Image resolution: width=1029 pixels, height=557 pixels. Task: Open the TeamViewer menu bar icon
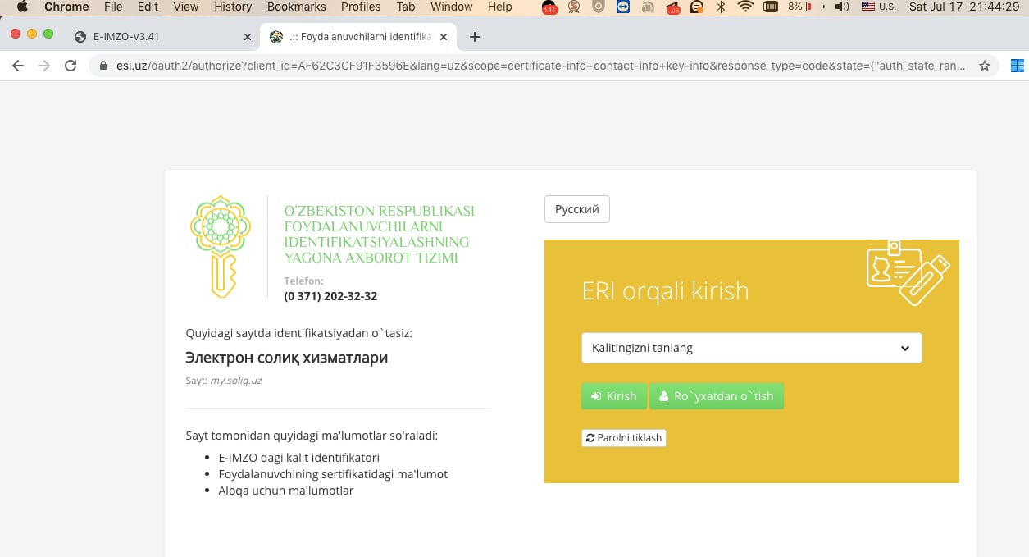[623, 7]
